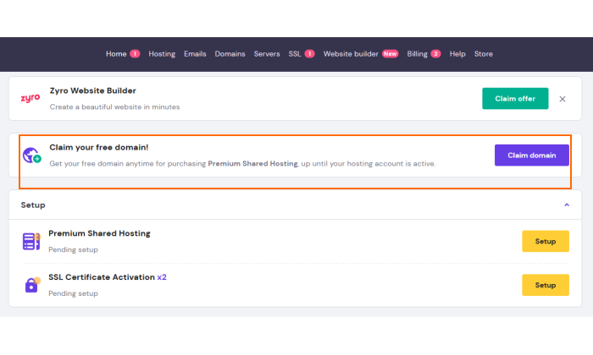Click the Billing notification badge showing 2
The height and width of the screenshot is (355, 593).
pos(435,54)
